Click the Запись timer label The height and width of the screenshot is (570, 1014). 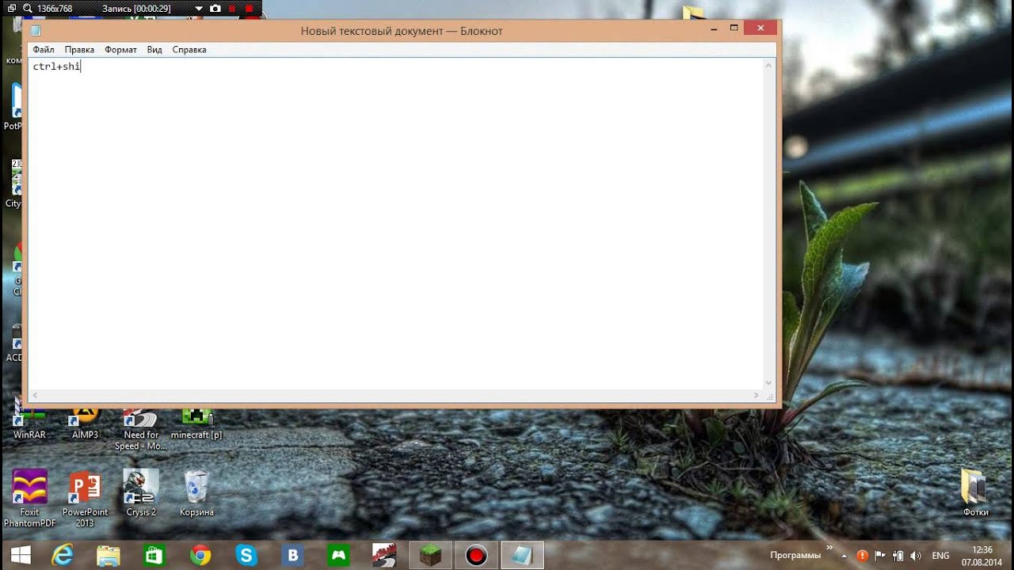pyautogui.click(x=136, y=9)
